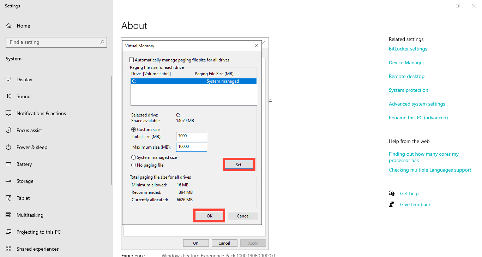Viewport: 482px width, 257px height.
Task: Choose the No paging file option
Action: click(x=133, y=165)
